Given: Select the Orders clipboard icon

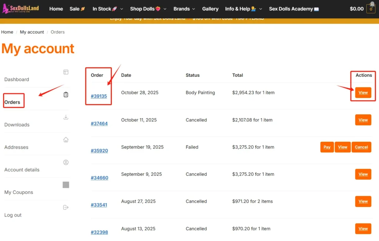Looking at the screenshot, I should tap(66, 94).
